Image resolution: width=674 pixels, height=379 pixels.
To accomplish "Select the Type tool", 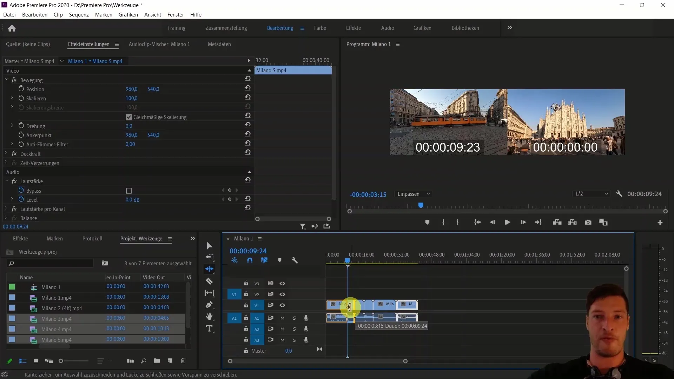I will click(x=209, y=328).
